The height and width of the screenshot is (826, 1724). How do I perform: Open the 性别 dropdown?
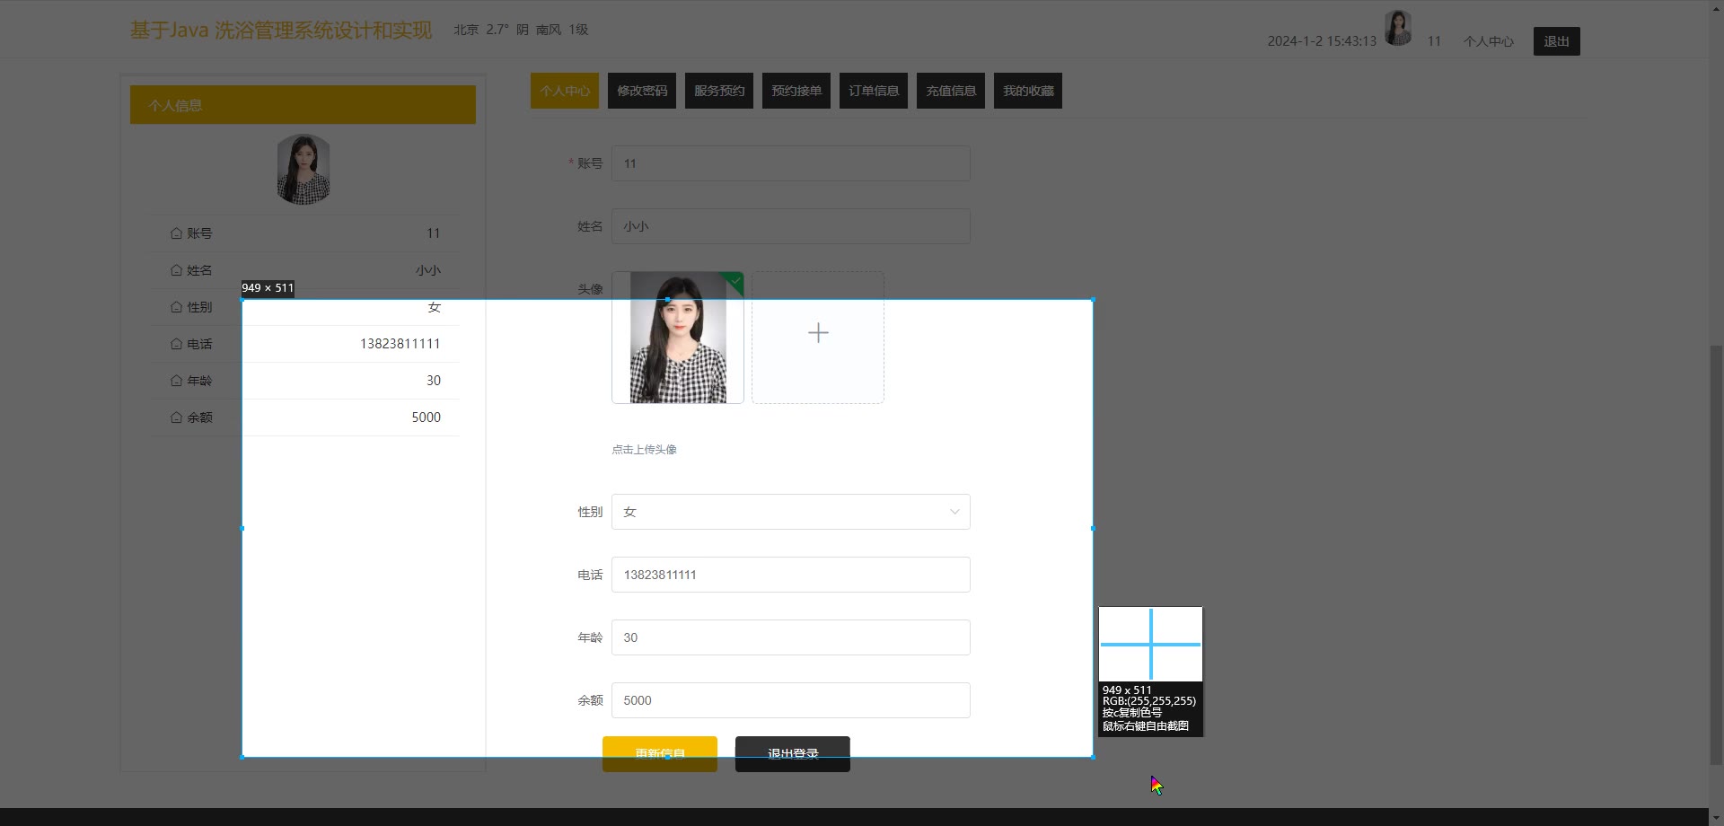790,512
